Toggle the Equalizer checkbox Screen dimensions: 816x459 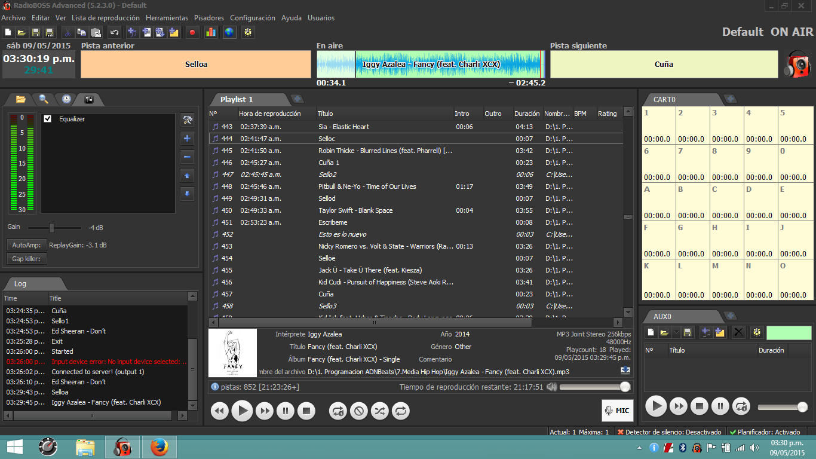(x=48, y=119)
